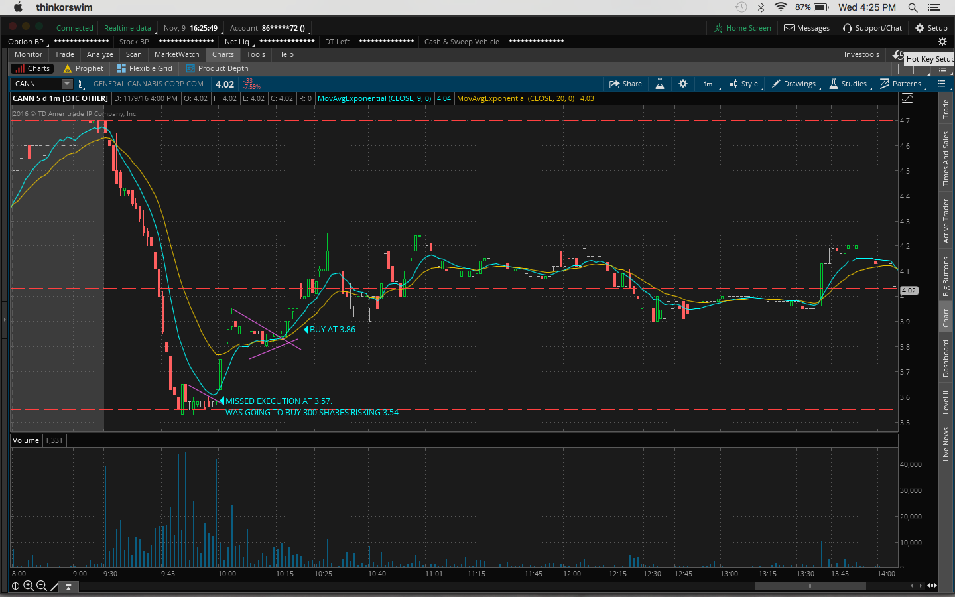Open the Charts sub-tab with bar icon
The width and height of the screenshot is (955, 597).
tap(32, 68)
